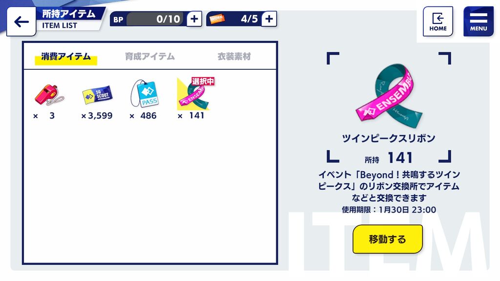This screenshot has width=500, height=281.
Task: Click the orange WORK ticket icon
Action: [x=217, y=19]
